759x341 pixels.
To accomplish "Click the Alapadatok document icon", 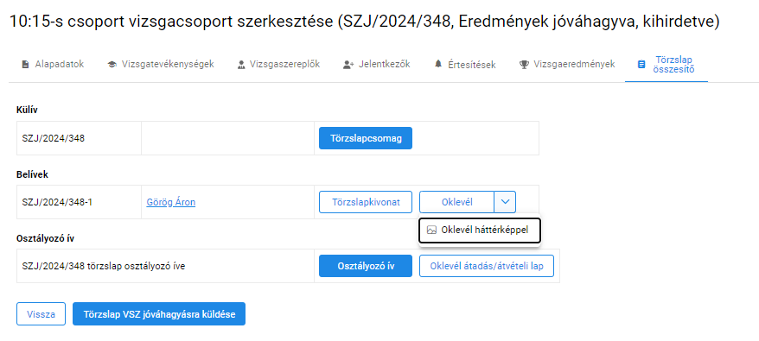I will pyautogui.click(x=26, y=65).
